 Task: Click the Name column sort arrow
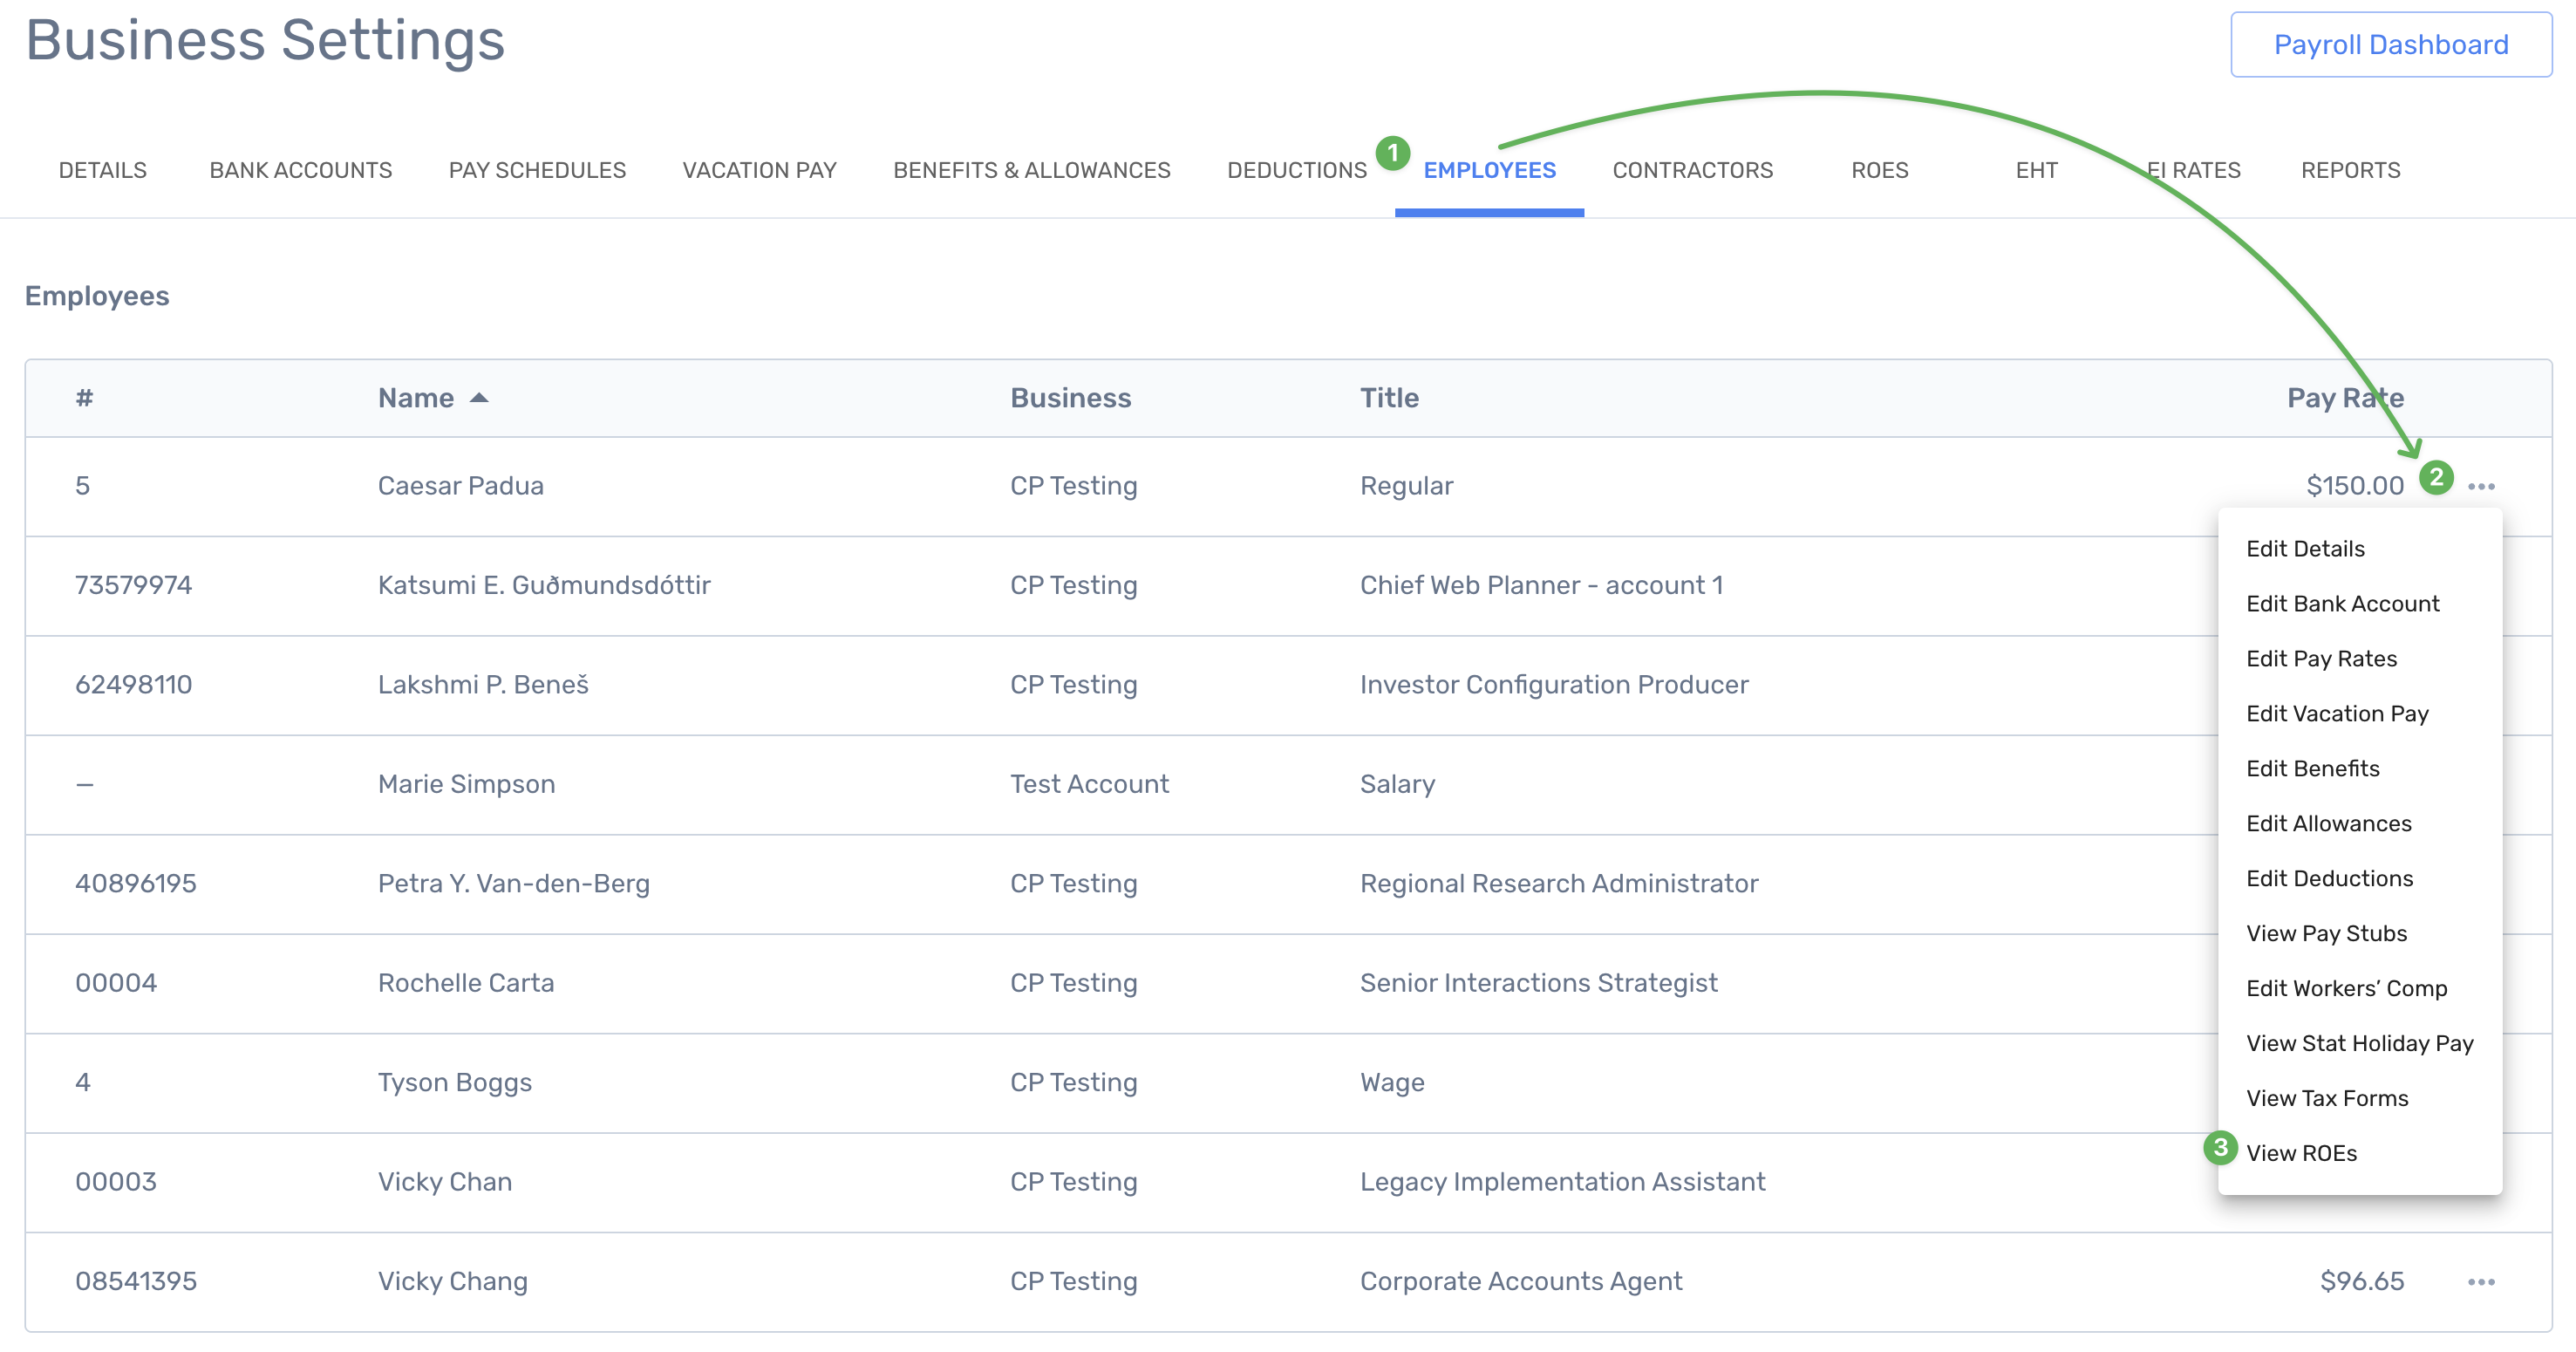pos(479,398)
